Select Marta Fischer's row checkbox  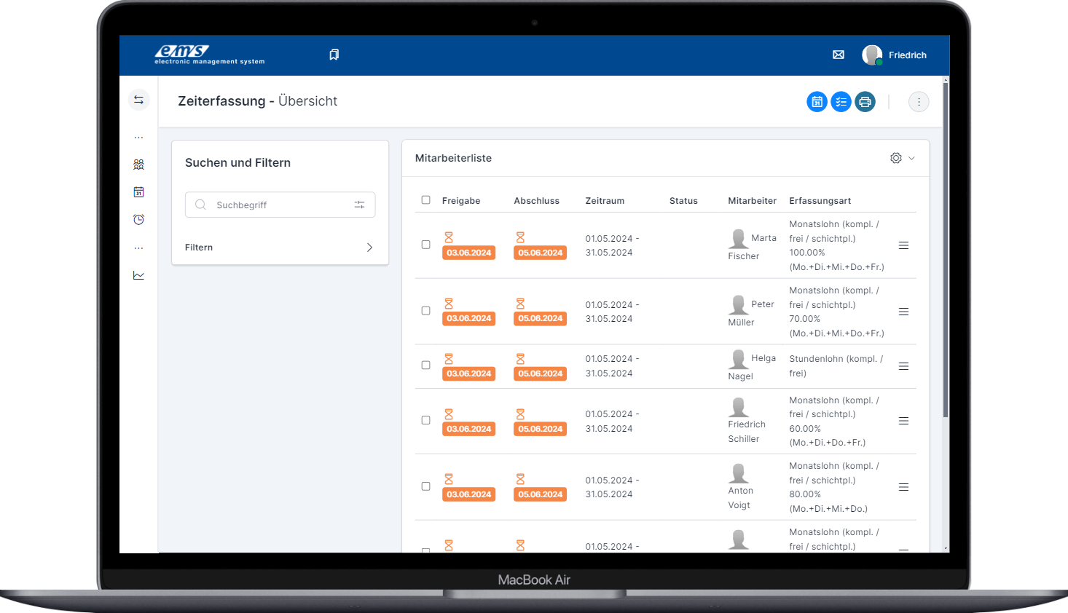tap(426, 245)
